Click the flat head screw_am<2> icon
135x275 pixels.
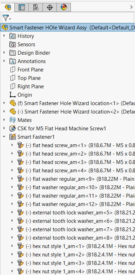pyautogui.click(x=21, y=154)
